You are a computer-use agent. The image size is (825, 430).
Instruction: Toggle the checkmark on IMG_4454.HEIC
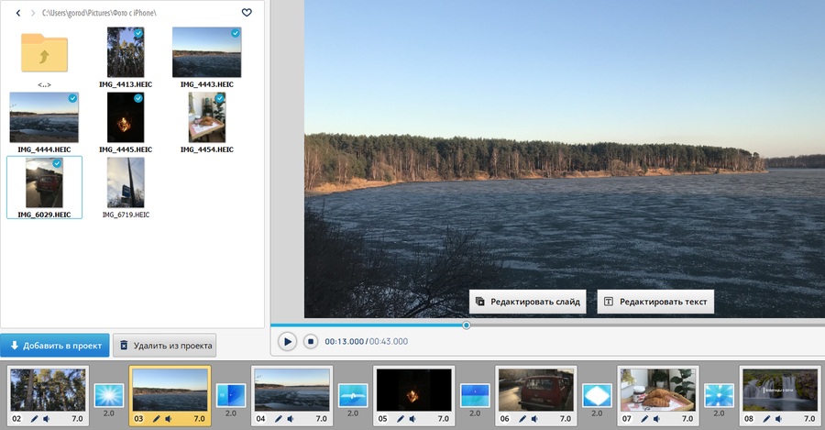pos(220,98)
